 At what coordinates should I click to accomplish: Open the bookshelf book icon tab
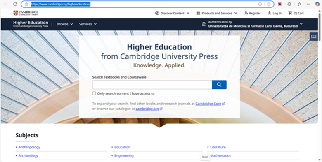(x=314, y=37)
